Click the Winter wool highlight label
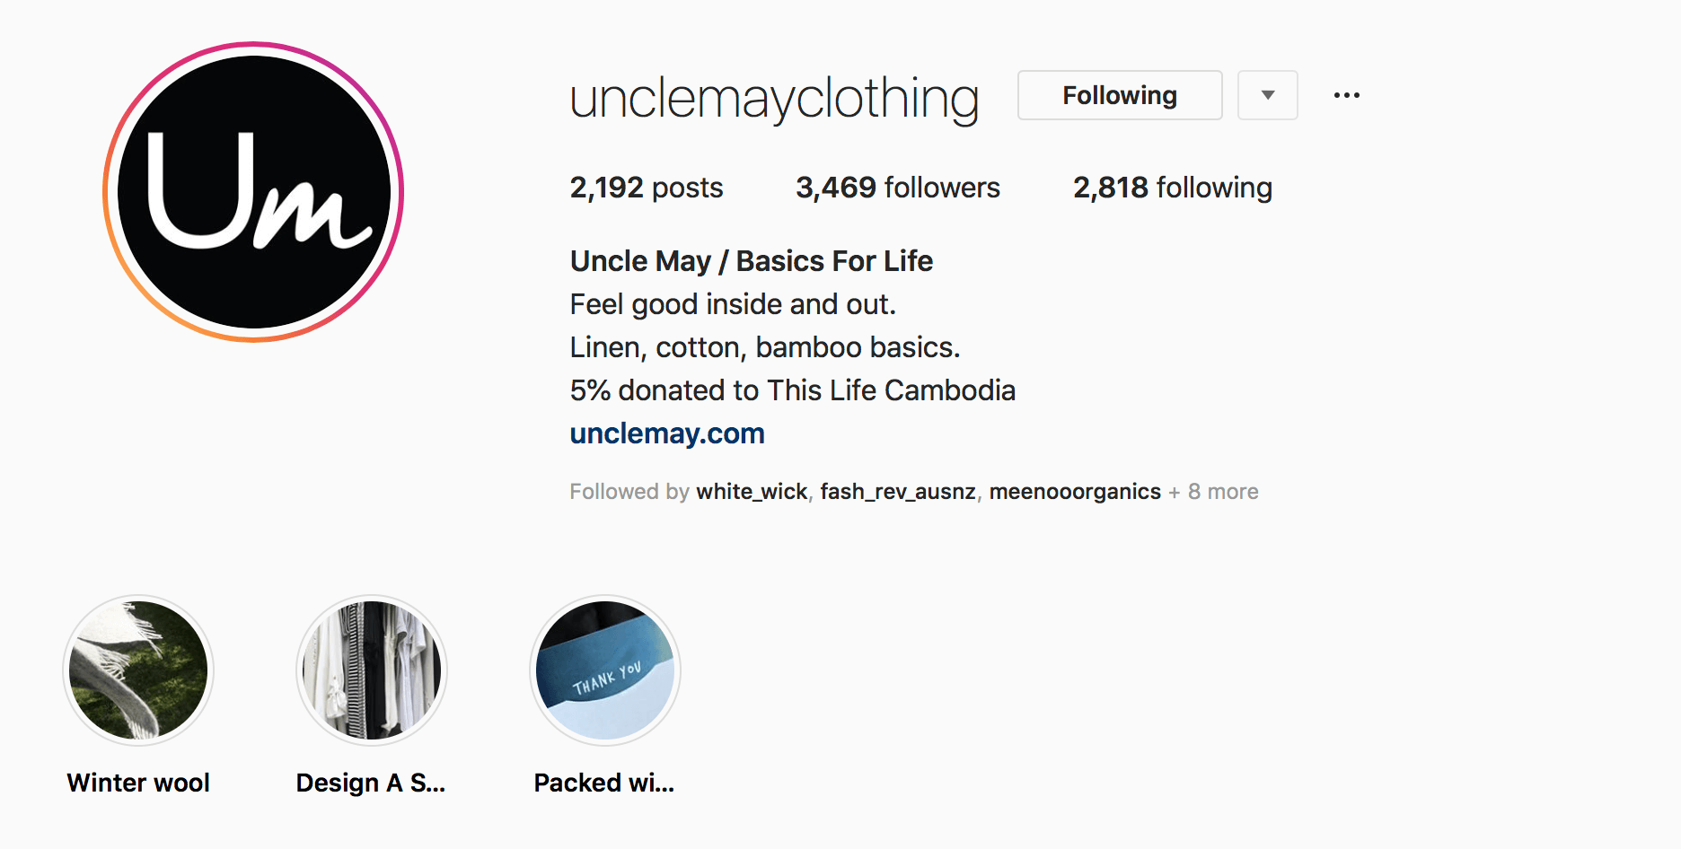Viewport: 1681px width, 849px height. (x=137, y=782)
